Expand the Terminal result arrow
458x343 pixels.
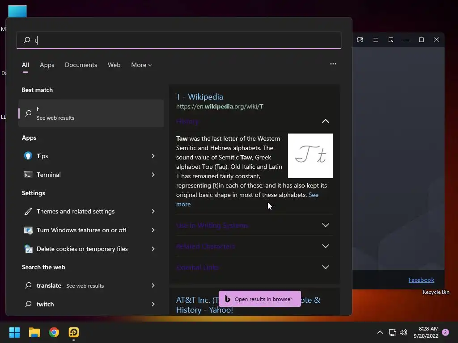[153, 175]
